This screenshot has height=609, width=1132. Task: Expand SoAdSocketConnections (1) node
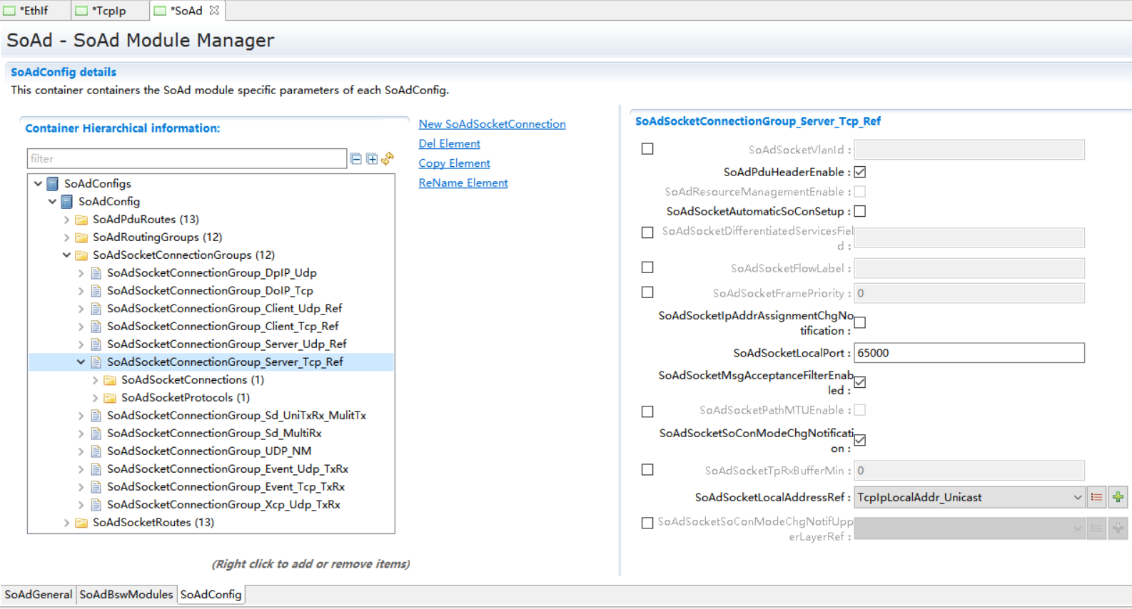pyautogui.click(x=95, y=380)
